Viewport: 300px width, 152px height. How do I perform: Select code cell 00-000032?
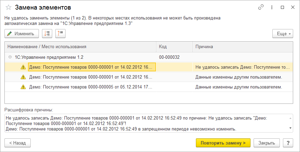(174, 57)
